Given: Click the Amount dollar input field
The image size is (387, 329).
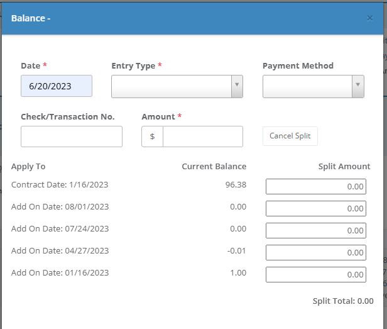Looking at the screenshot, I should (x=203, y=137).
